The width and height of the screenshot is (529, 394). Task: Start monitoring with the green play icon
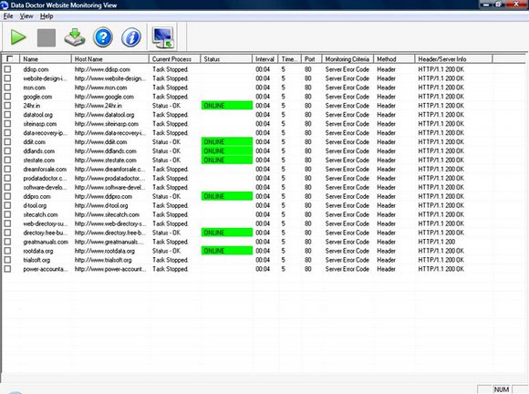click(x=18, y=37)
